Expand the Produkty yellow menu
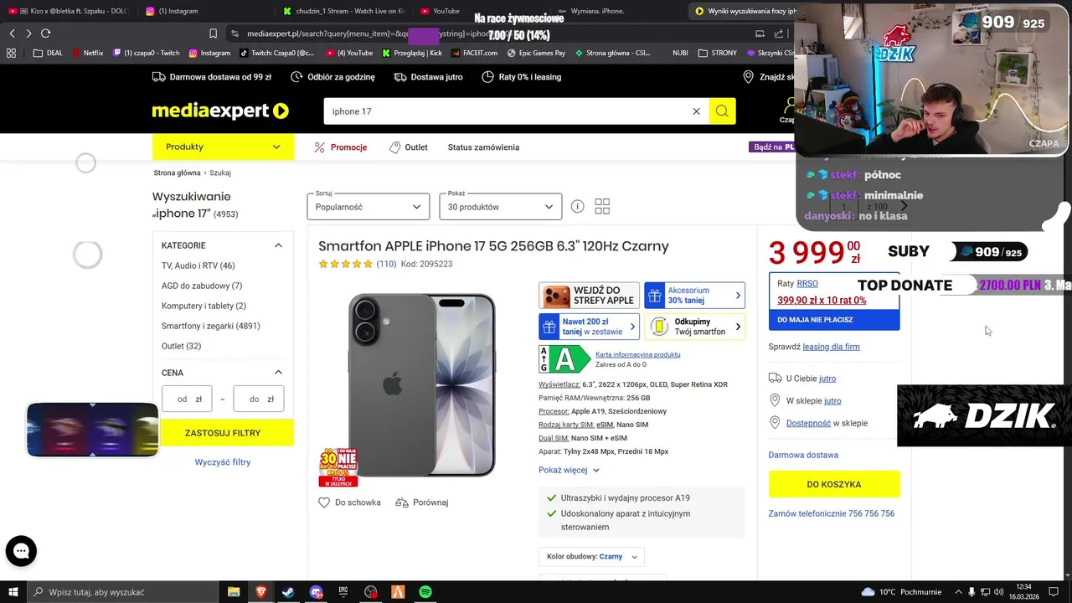Image resolution: width=1072 pixels, height=603 pixels. pyautogui.click(x=223, y=147)
